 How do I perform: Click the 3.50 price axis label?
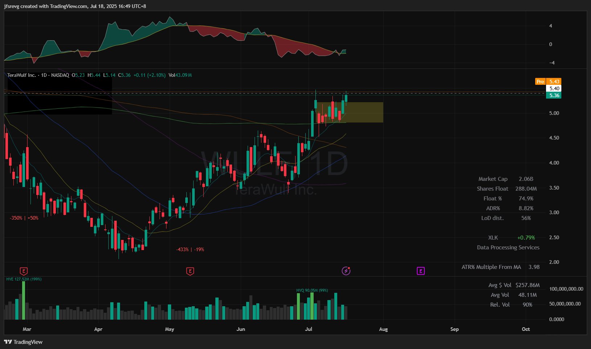[x=554, y=188]
